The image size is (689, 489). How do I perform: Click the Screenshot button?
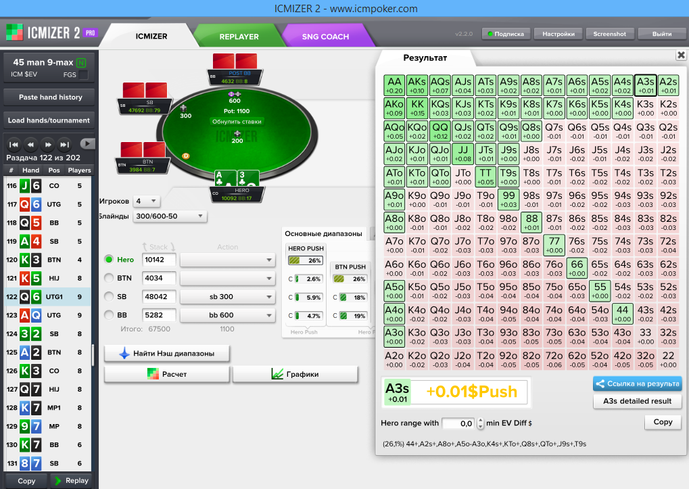click(x=609, y=34)
